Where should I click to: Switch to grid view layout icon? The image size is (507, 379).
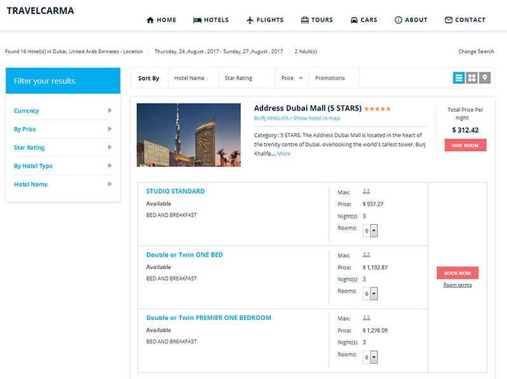472,78
